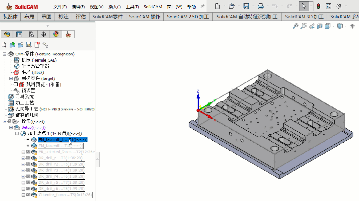Save the document with the floppy icon
Image resolution: width=359 pixels, height=201 pixels.
(x=246, y=6)
